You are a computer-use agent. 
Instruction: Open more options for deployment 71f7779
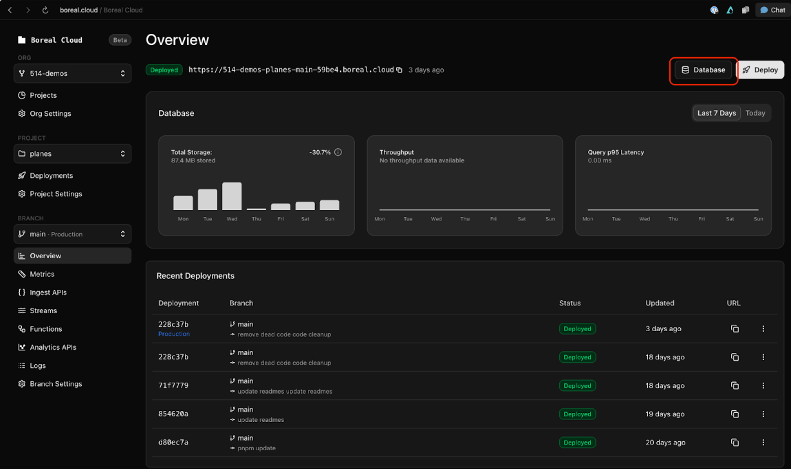763,385
